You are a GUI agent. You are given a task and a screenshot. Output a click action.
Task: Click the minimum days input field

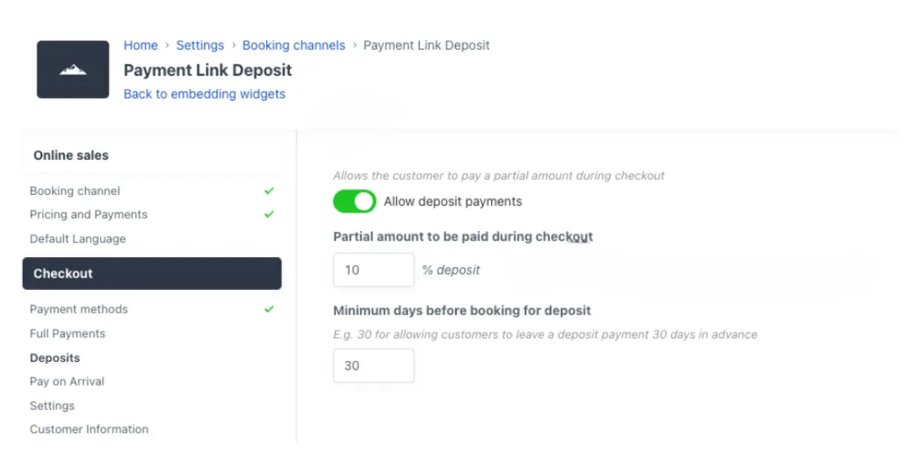pos(373,366)
